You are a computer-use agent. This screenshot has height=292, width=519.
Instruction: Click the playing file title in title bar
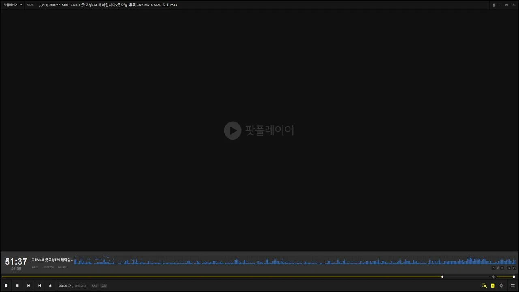point(107,5)
